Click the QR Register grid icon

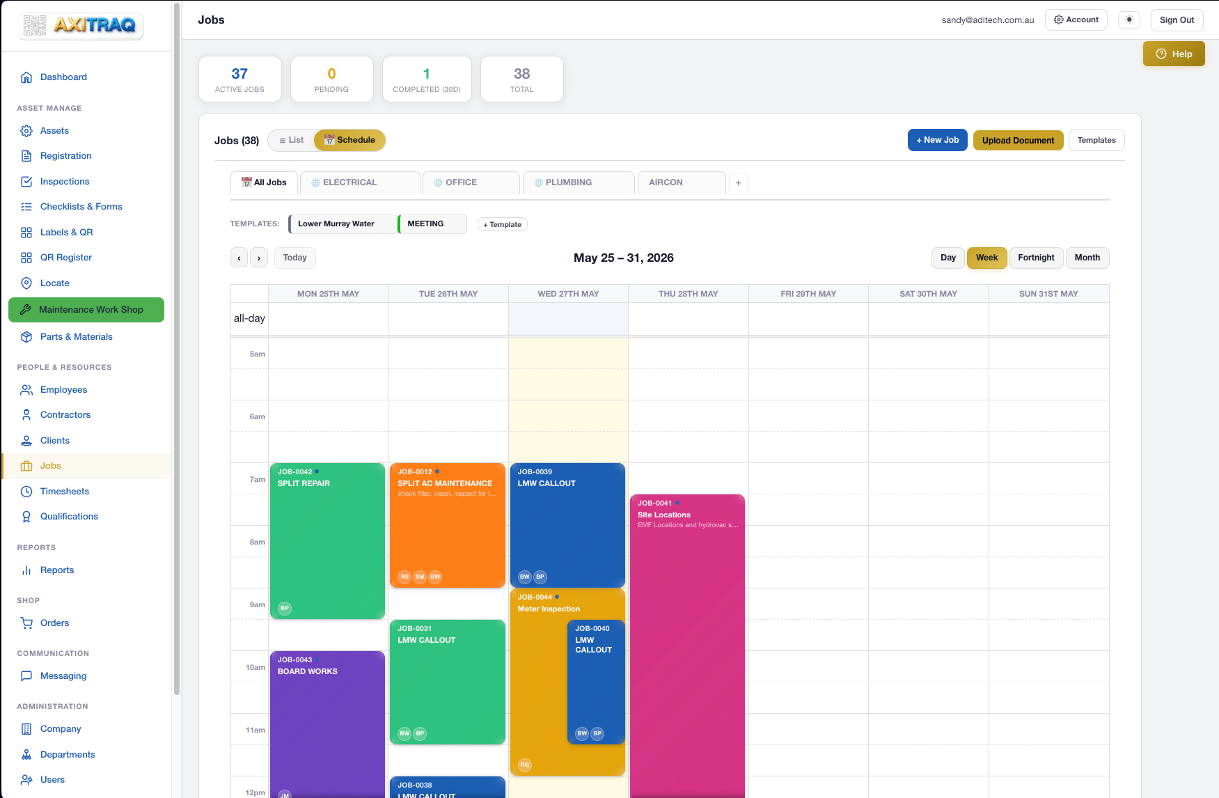pyautogui.click(x=26, y=258)
